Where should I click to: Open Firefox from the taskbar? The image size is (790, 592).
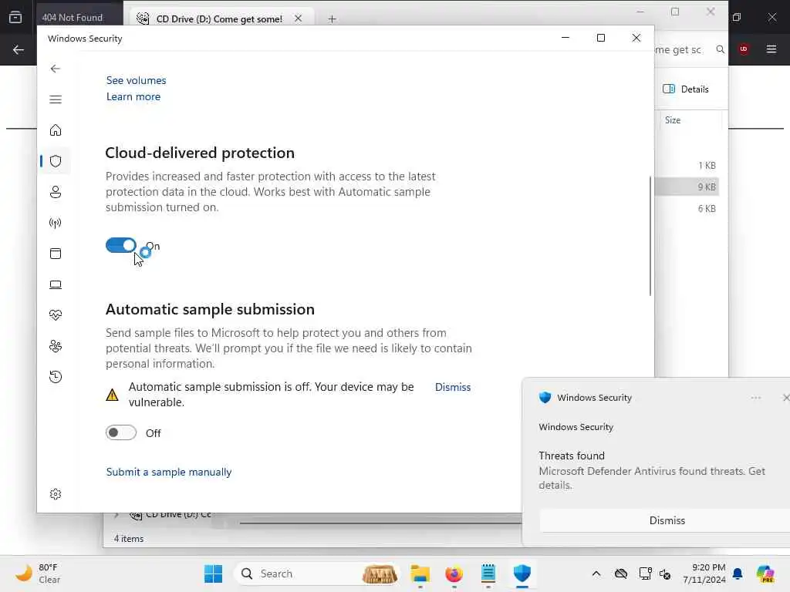(454, 573)
